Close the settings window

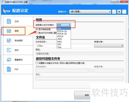click(124, 2)
